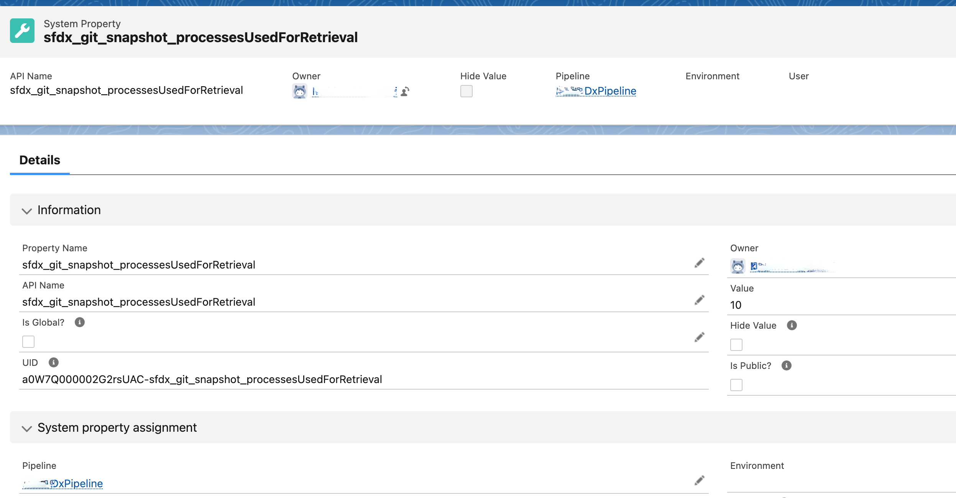Click the change owner icon in header

(x=405, y=92)
